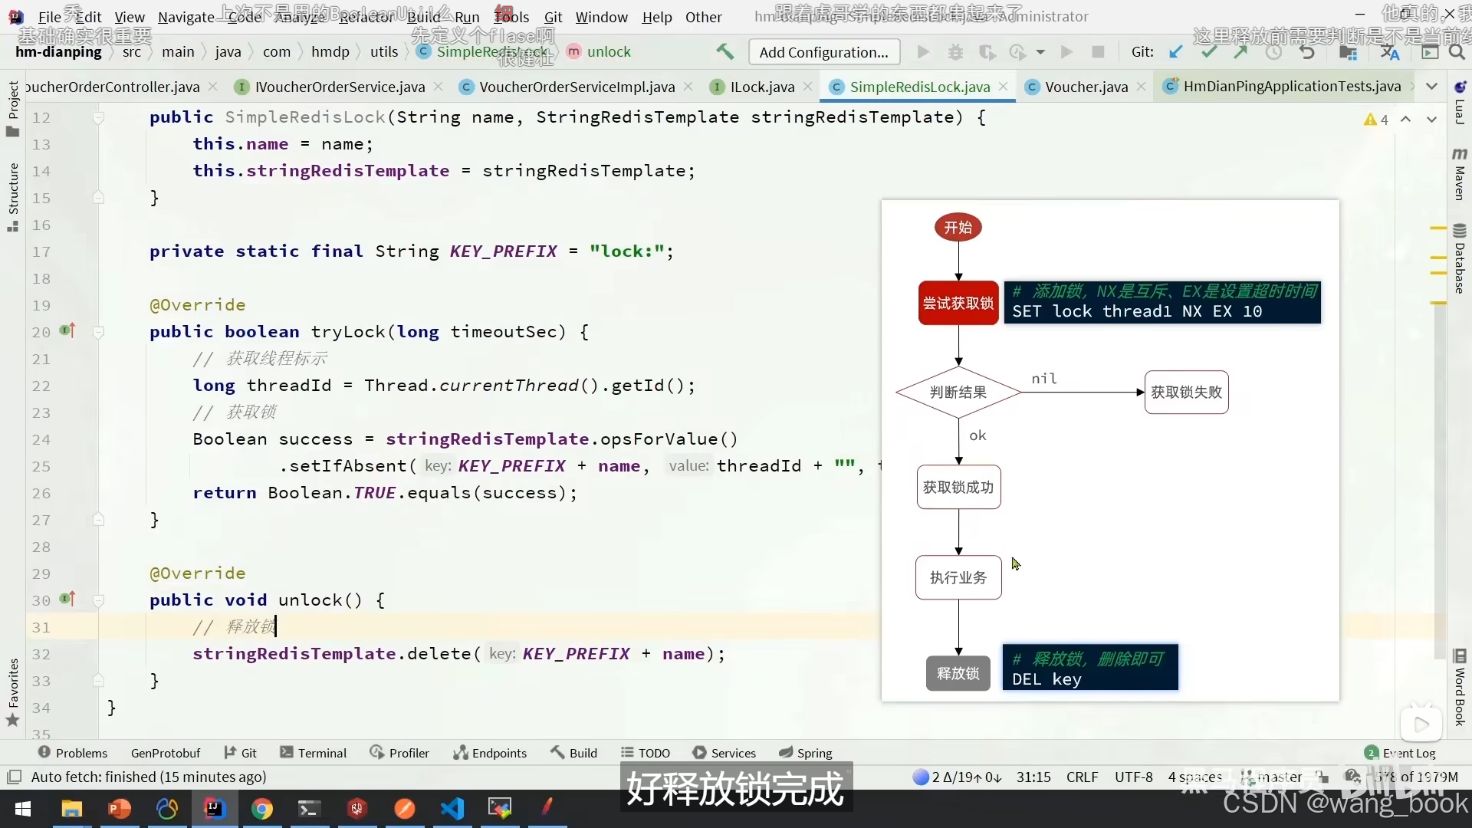Show hidden editor tabs dropdown chevron
Viewport: 1472px width, 828px height.
coord(1431,87)
